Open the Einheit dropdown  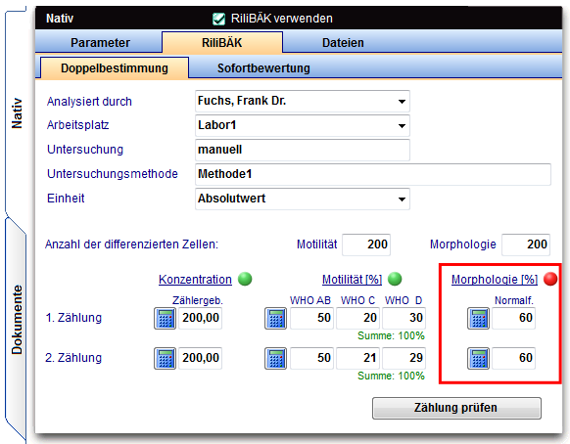402,199
